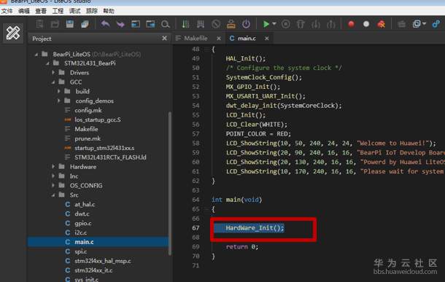Collapse the STM32L431_BearPi folder
This screenshot has width=445, height=282.
(47, 63)
